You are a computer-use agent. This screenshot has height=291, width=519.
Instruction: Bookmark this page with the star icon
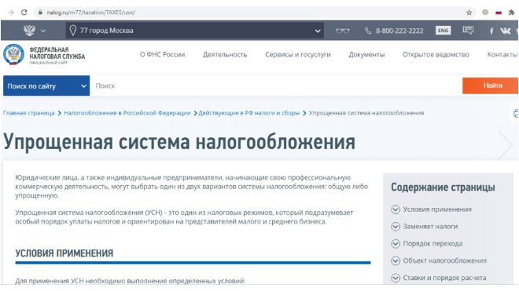pos(469,13)
